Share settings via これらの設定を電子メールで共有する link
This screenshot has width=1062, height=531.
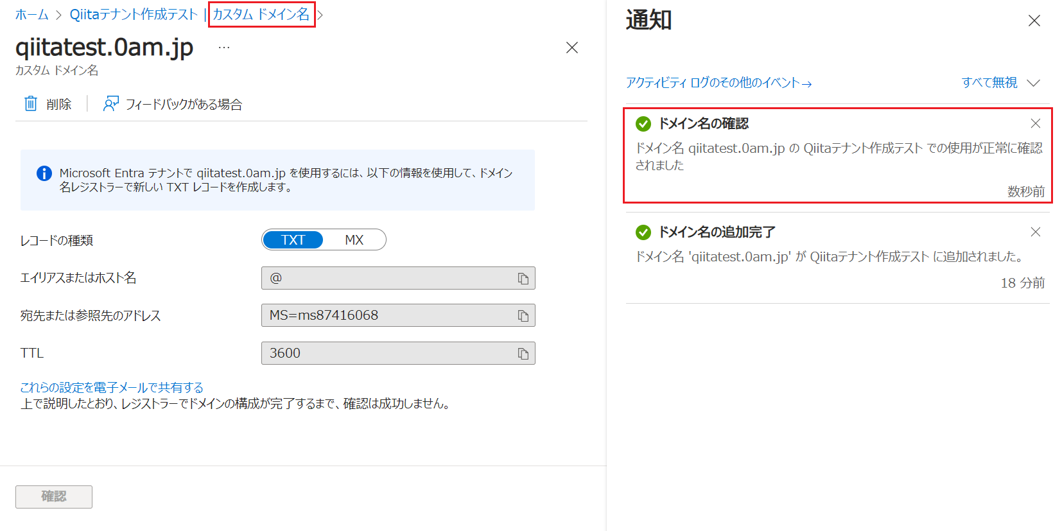(x=112, y=387)
